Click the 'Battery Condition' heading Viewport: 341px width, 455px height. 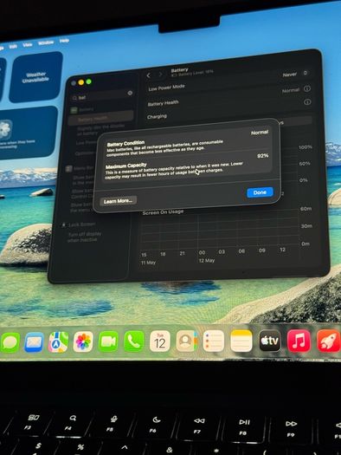tap(125, 144)
